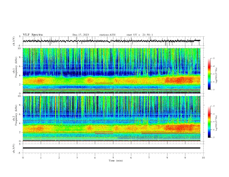The width and height of the screenshot is (229, 177).
Task: Click the ch.2 spectrogram colorbar
Action: pyautogui.click(x=209, y=122)
